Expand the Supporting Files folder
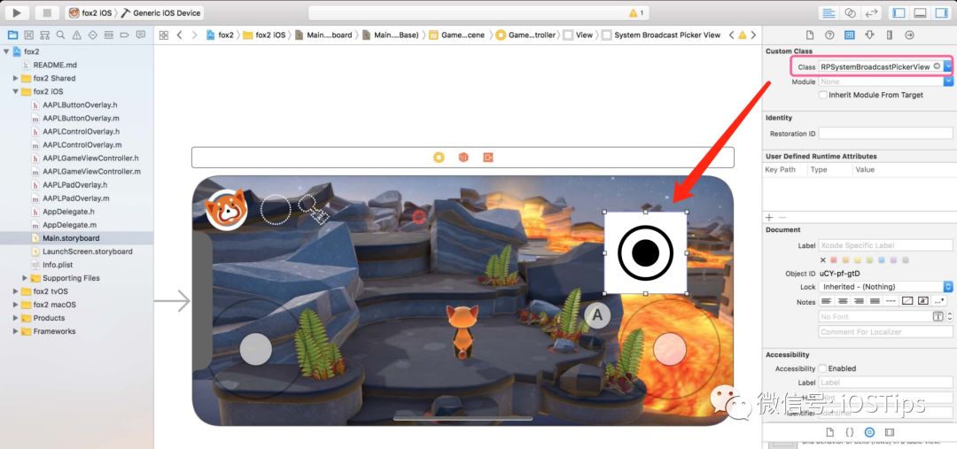 point(25,277)
